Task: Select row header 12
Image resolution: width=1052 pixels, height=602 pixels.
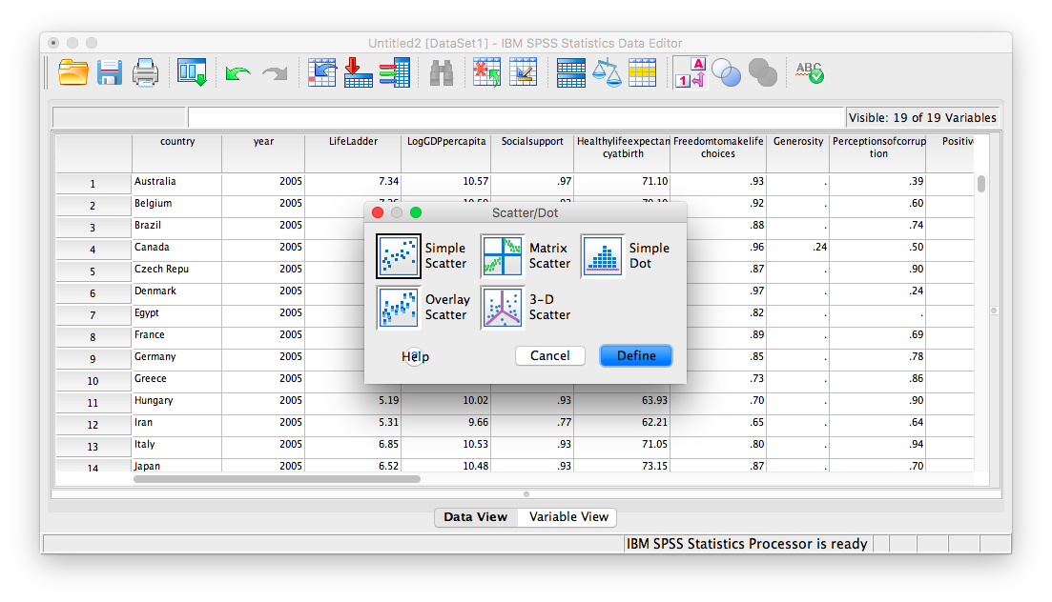Action: pos(93,425)
